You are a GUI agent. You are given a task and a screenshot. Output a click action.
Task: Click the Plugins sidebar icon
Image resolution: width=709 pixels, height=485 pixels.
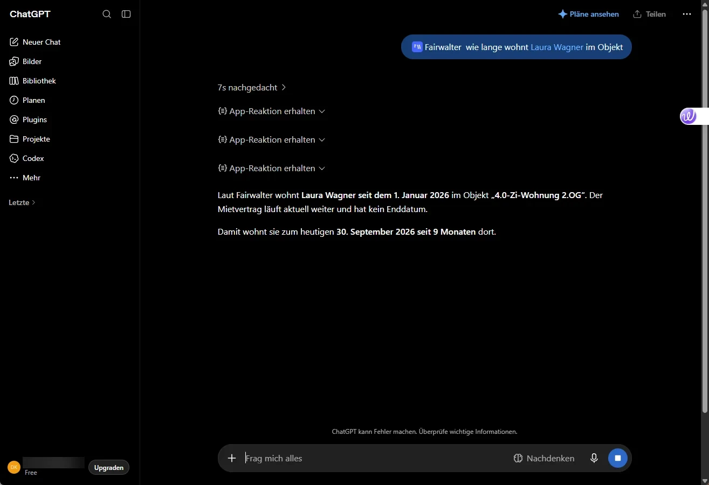click(14, 120)
